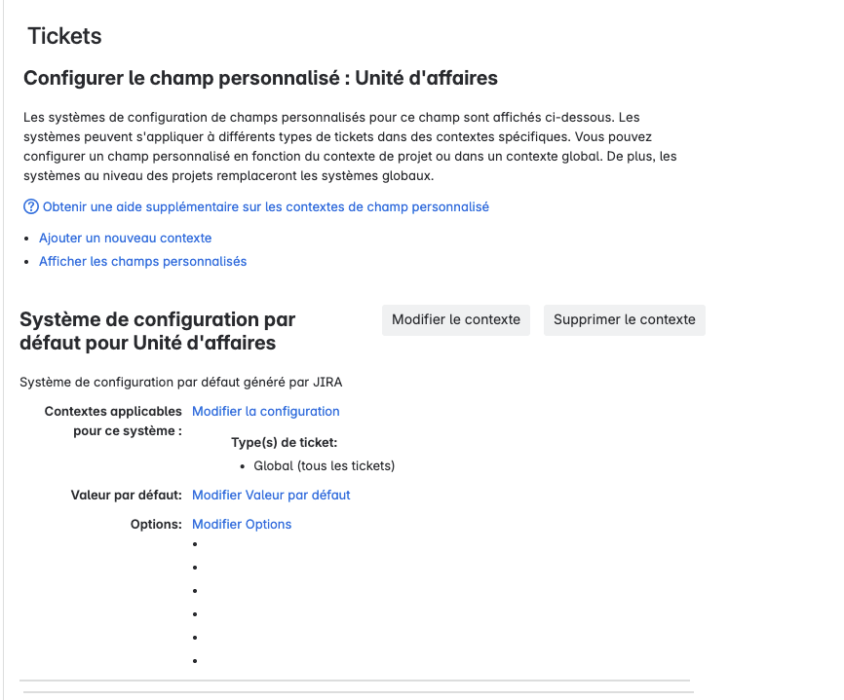Open 'Afficher les champs personnalisés'
Viewport: 844px width, 700px height.
coord(142,261)
